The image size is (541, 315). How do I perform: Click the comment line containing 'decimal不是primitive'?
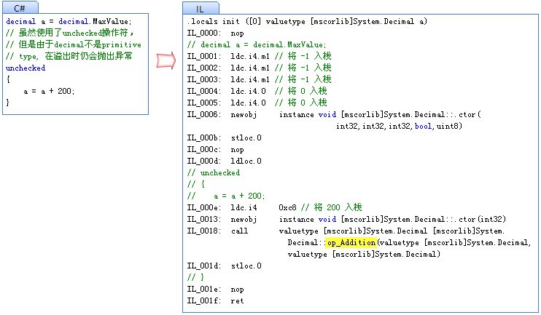(74, 44)
